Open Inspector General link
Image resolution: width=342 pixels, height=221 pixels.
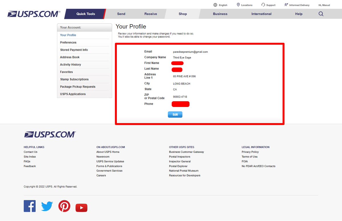coord(180,161)
